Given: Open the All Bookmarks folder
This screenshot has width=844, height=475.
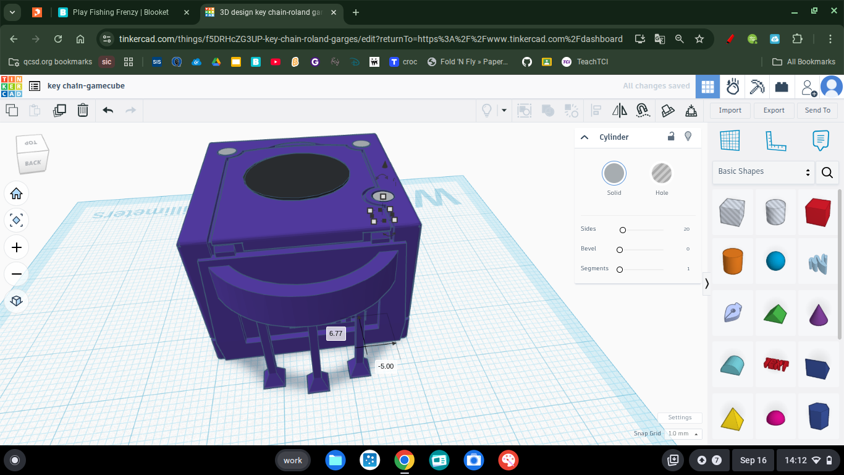Looking at the screenshot, I should click(804, 62).
